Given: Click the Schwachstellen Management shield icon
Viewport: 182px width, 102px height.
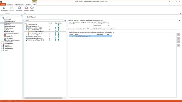Looking at the screenshot, I should click(5, 33).
